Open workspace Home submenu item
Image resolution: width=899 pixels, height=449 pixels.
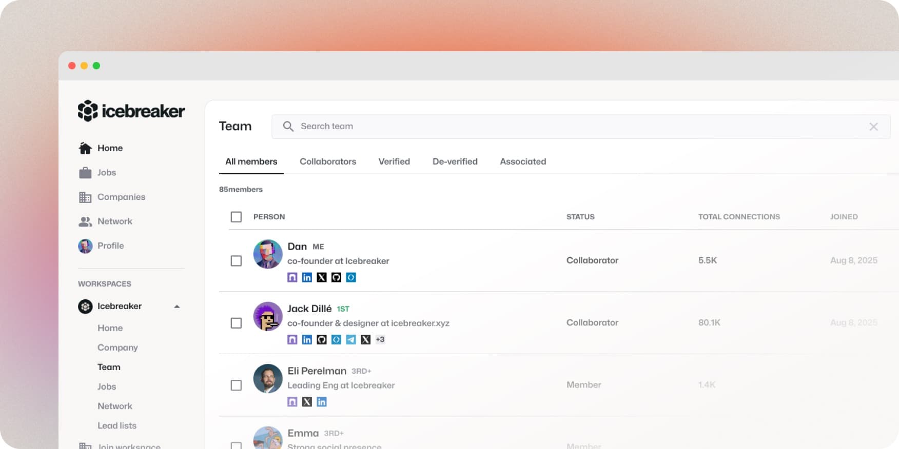click(x=110, y=328)
